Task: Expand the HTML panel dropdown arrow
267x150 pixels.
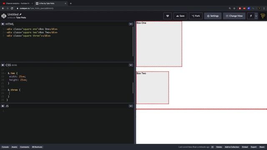Action: pos(131,24)
